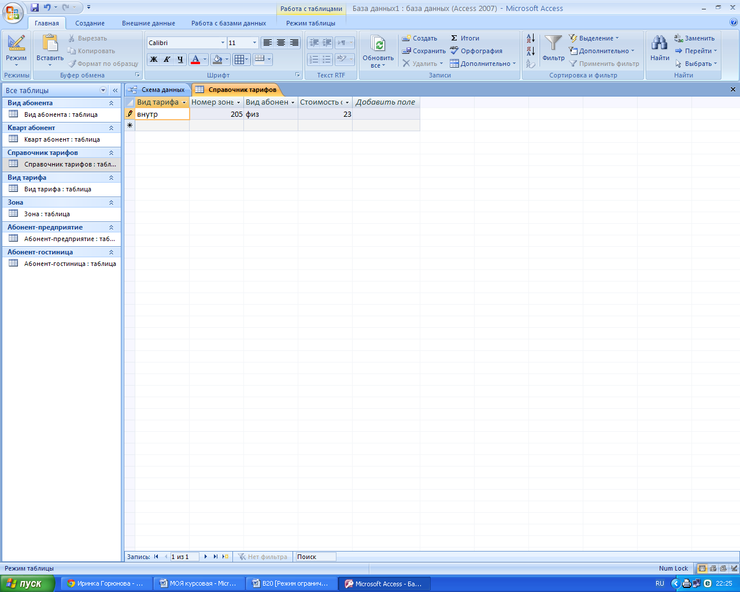Open Выбрать selection menu
Viewport: 740px width, 592px height.
(x=696, y=64)
